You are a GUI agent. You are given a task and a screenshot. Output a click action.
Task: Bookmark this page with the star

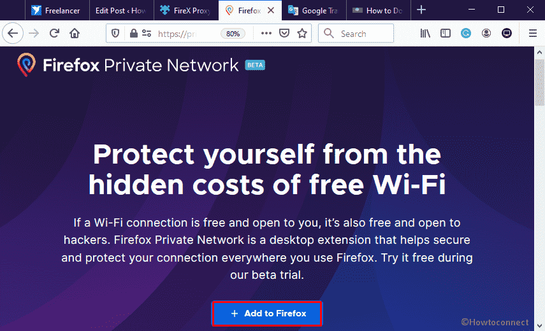click(302, 33)
